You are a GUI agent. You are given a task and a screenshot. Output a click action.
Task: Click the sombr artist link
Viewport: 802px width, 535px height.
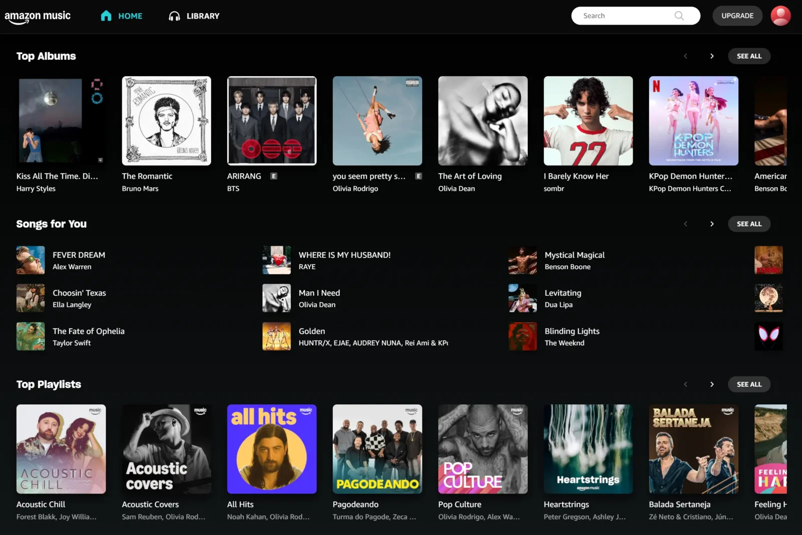pyautogui.click(x=554, y=189)
